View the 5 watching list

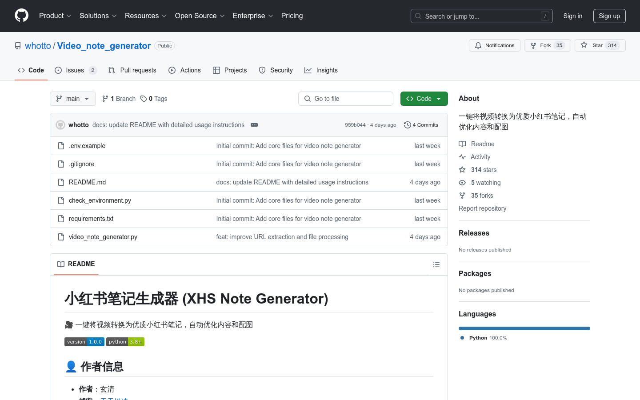pos(480,183)
